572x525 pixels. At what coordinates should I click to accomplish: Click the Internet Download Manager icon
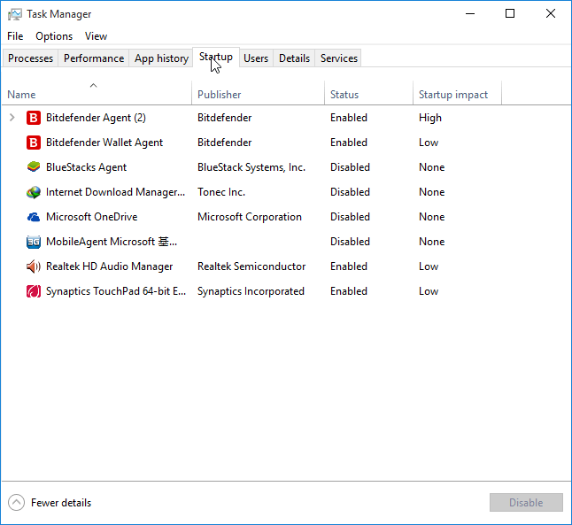(34, 192)
